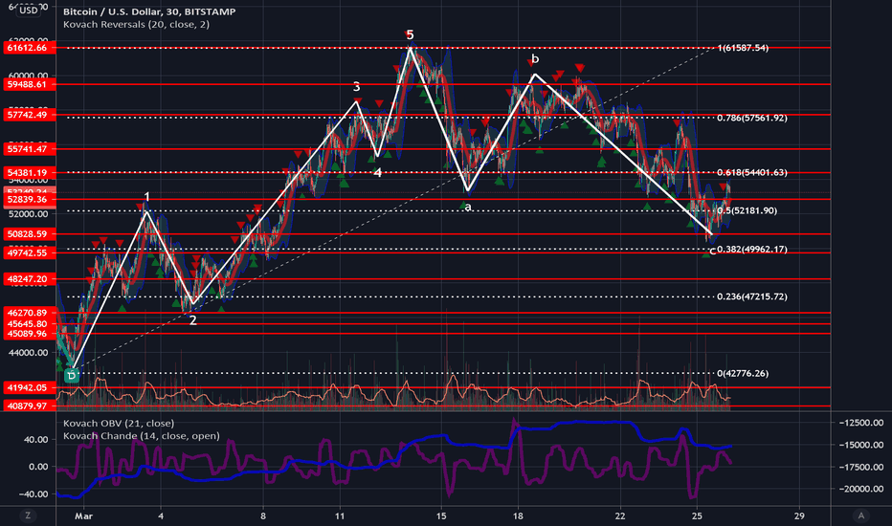Screen dimensions: 892x526
Task: Click the 40.00 value on the Chande scale
Action: (35, 440)
